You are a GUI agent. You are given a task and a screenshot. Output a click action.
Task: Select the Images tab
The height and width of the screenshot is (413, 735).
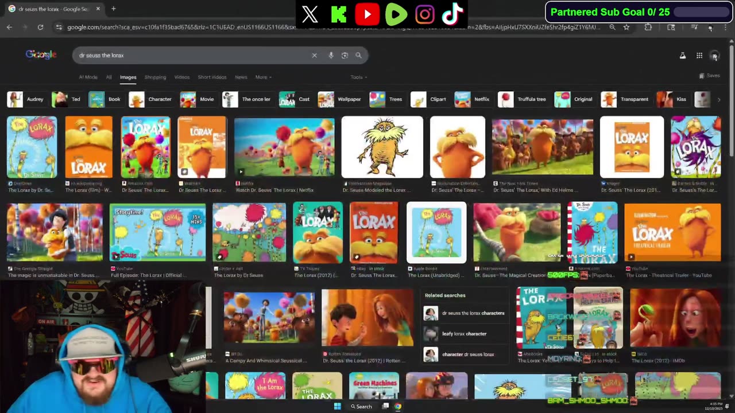[x=128, y=77]
